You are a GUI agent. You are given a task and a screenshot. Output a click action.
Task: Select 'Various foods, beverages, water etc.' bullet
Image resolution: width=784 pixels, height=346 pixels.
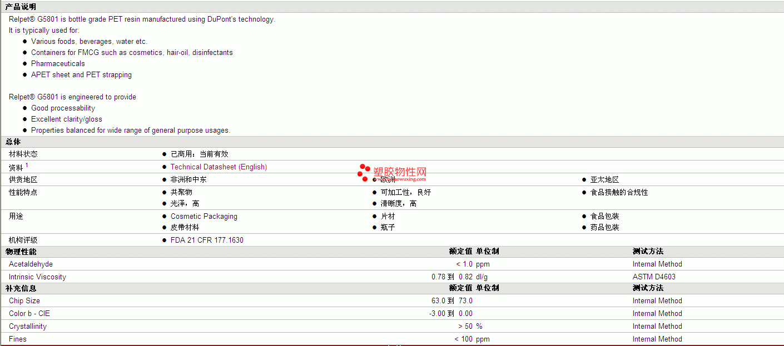[x=89, y=42]
